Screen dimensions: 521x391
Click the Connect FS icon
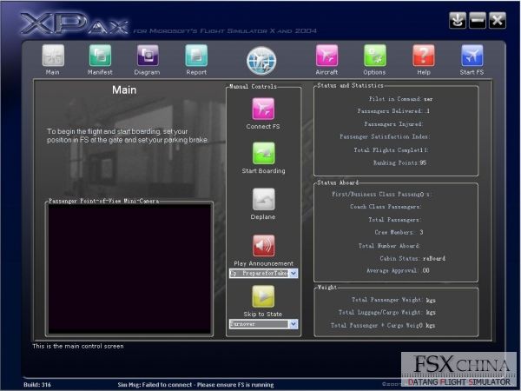[263, 109]
